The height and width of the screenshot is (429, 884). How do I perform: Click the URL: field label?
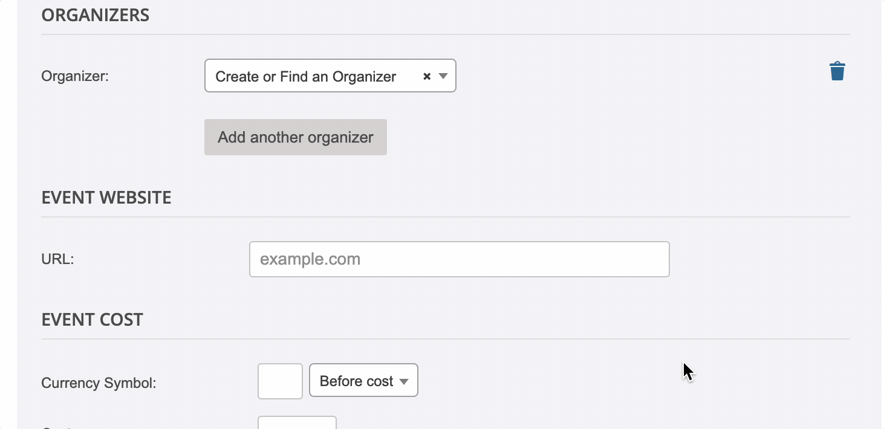click(x=57, y=259)
